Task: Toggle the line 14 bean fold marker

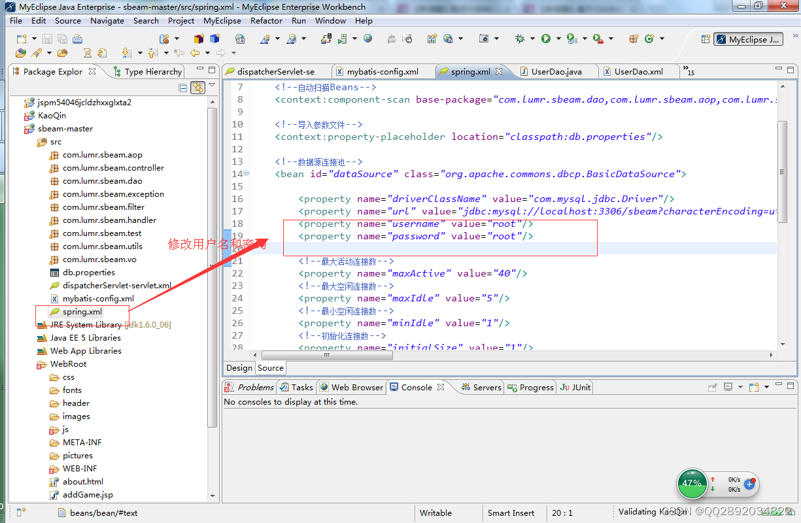Action: 246,174
